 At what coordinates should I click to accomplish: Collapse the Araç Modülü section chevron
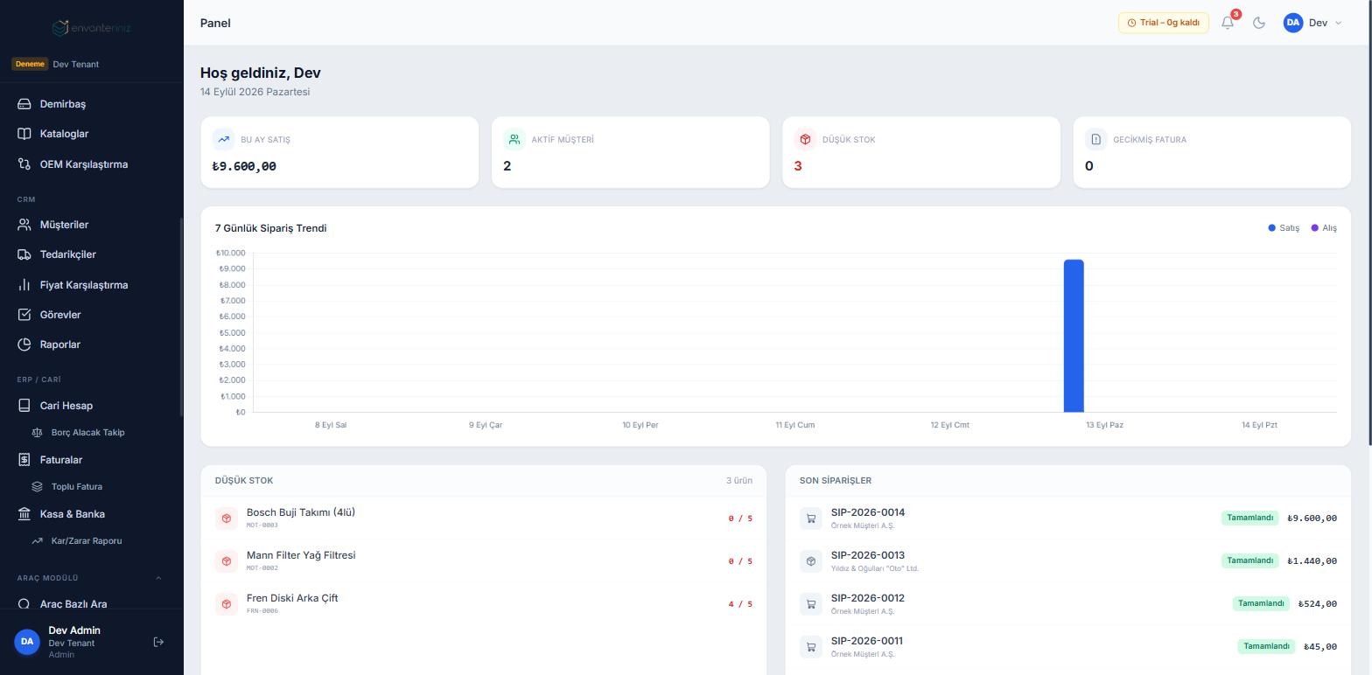coord(158,578)
